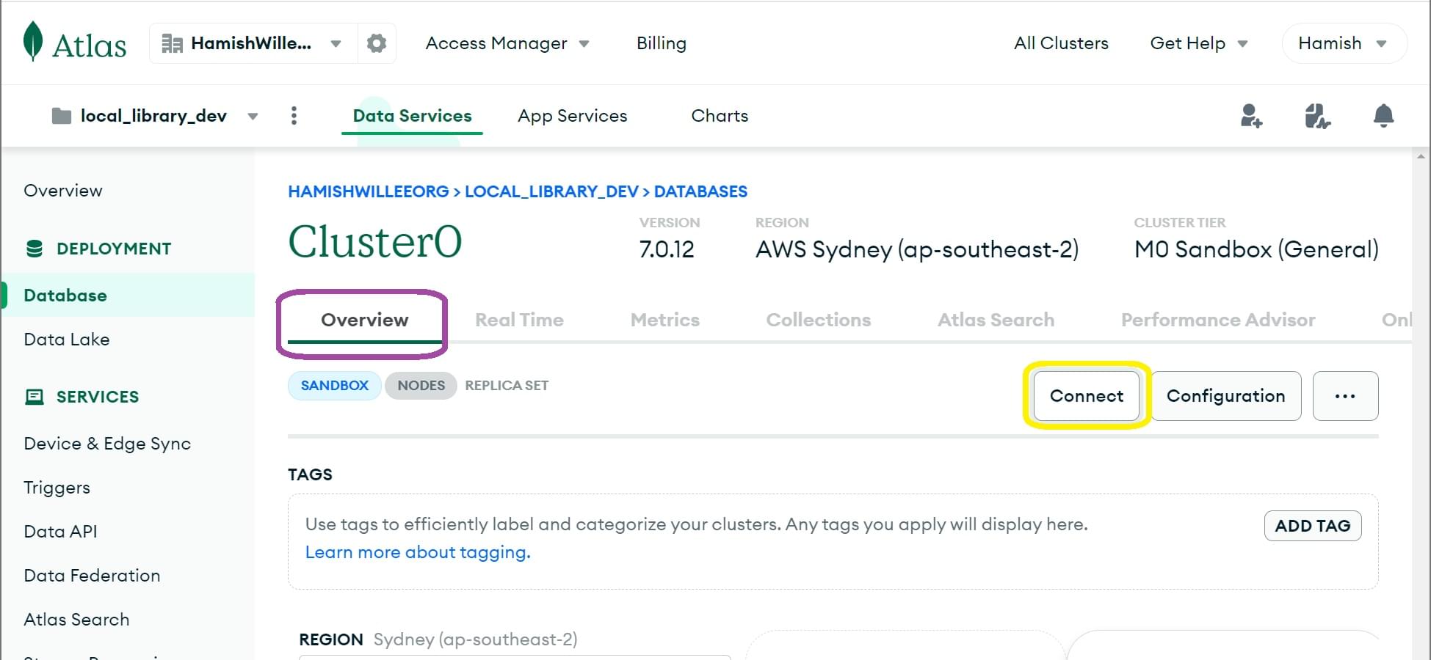Switch to the Collections tab
The image size is (1431, 660).
click(x=818, y=320)
